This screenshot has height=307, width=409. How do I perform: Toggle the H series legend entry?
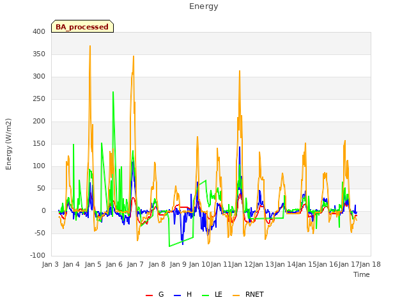183,294
